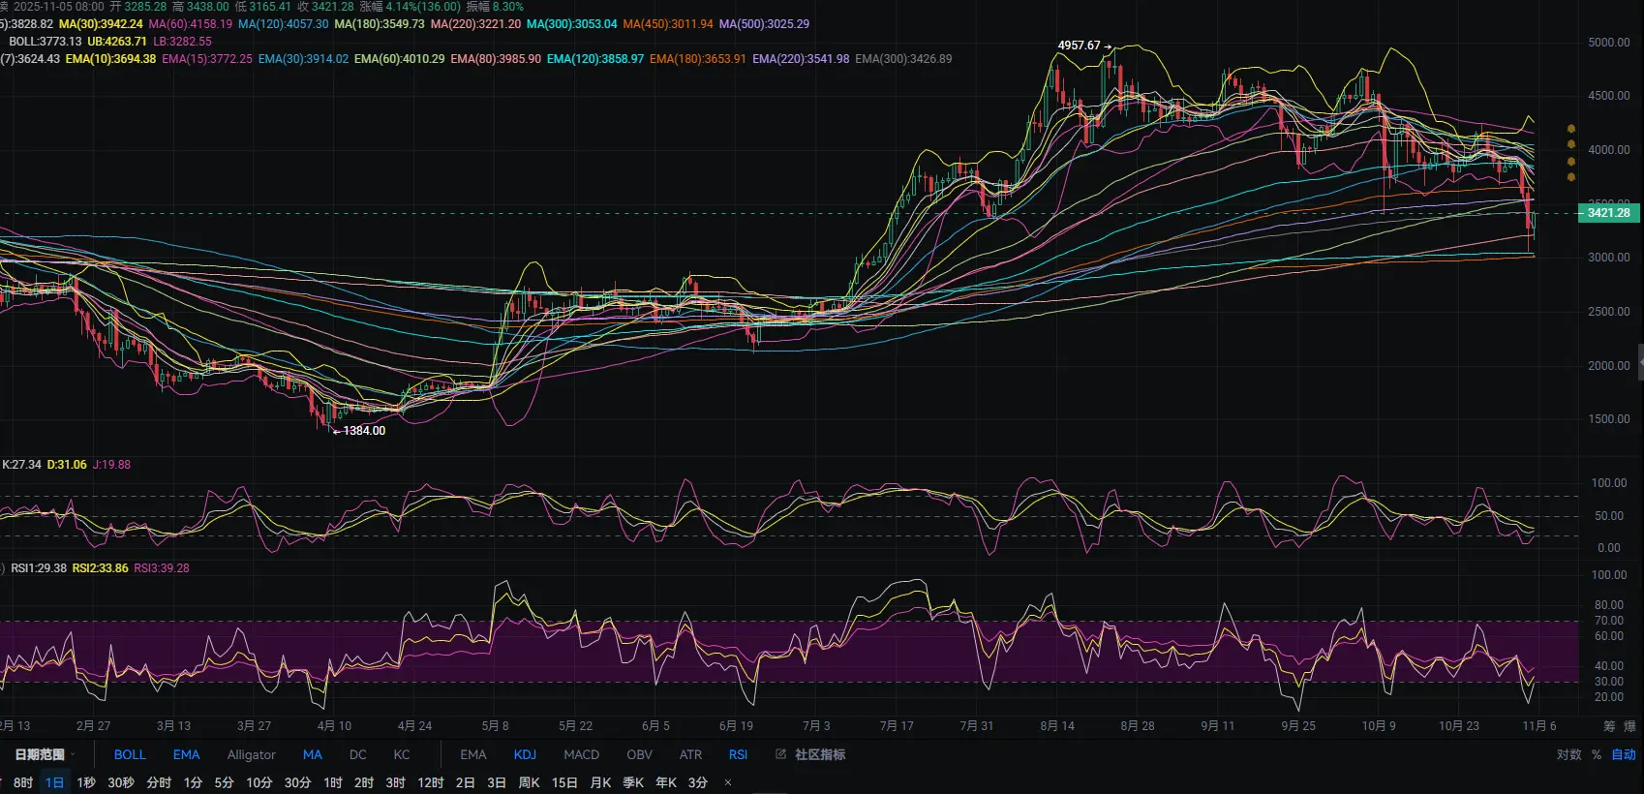Select the J:19.88 KDJ legend value

click(111, 465)
